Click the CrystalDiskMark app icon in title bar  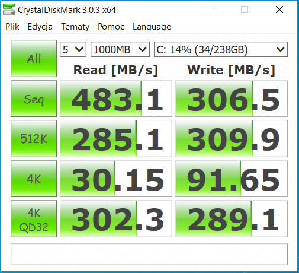(x=9, y=9)
